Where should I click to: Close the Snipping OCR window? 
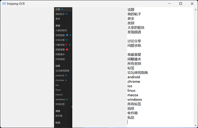pyautogui.click(x=192, y=4)
